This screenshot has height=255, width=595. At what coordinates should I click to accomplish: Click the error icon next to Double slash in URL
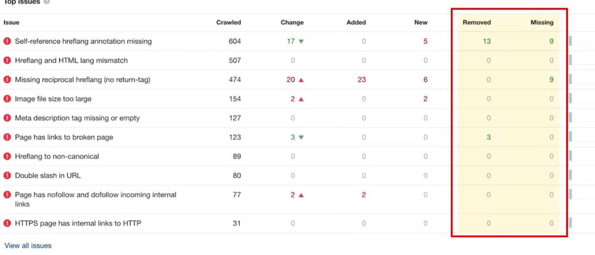(7, 175)
